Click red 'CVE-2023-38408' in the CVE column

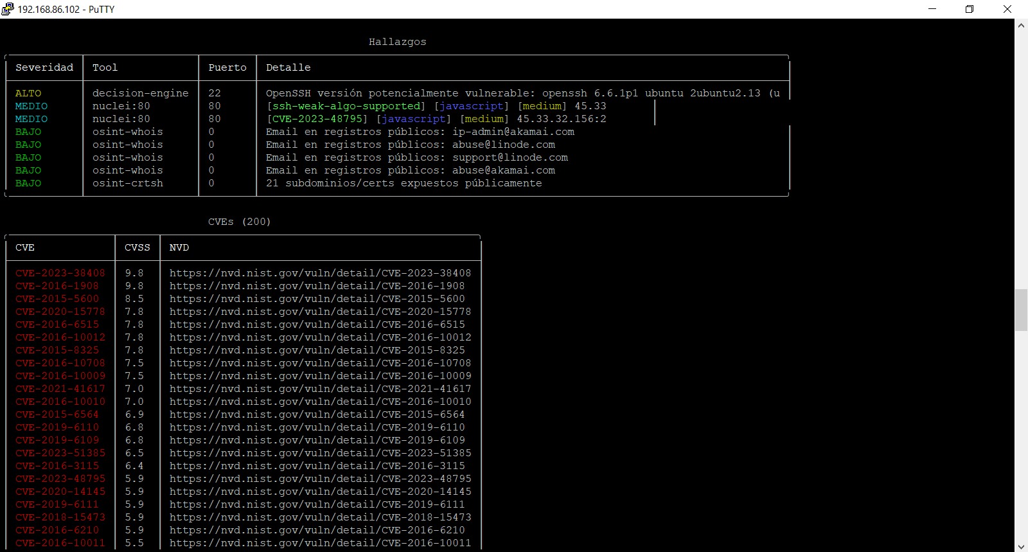point(60,273)
